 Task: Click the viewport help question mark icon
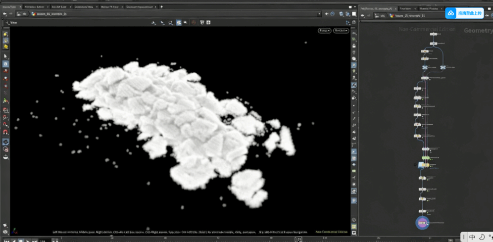pyautogui.click(x=354, y=23)
